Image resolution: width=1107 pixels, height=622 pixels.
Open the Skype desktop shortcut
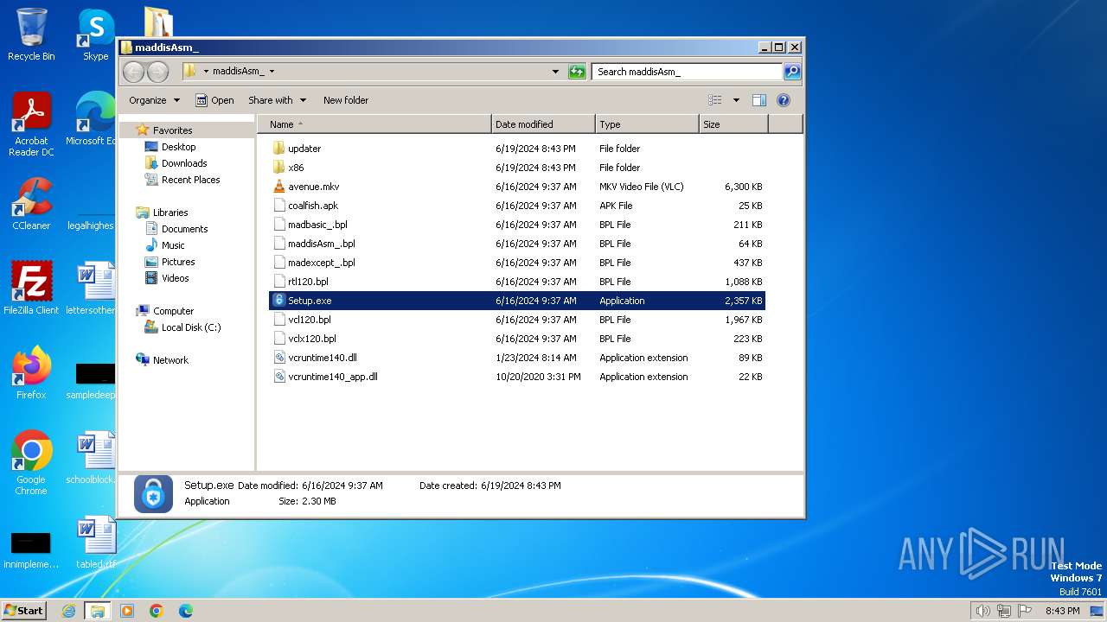[95, 35]
